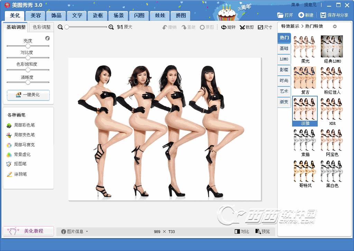Open the 娃娃 main tab
Viewport: 354px width, 251px height.
(x=160, y=16)
